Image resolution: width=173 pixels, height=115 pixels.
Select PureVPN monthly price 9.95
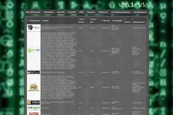coord(80,51)
